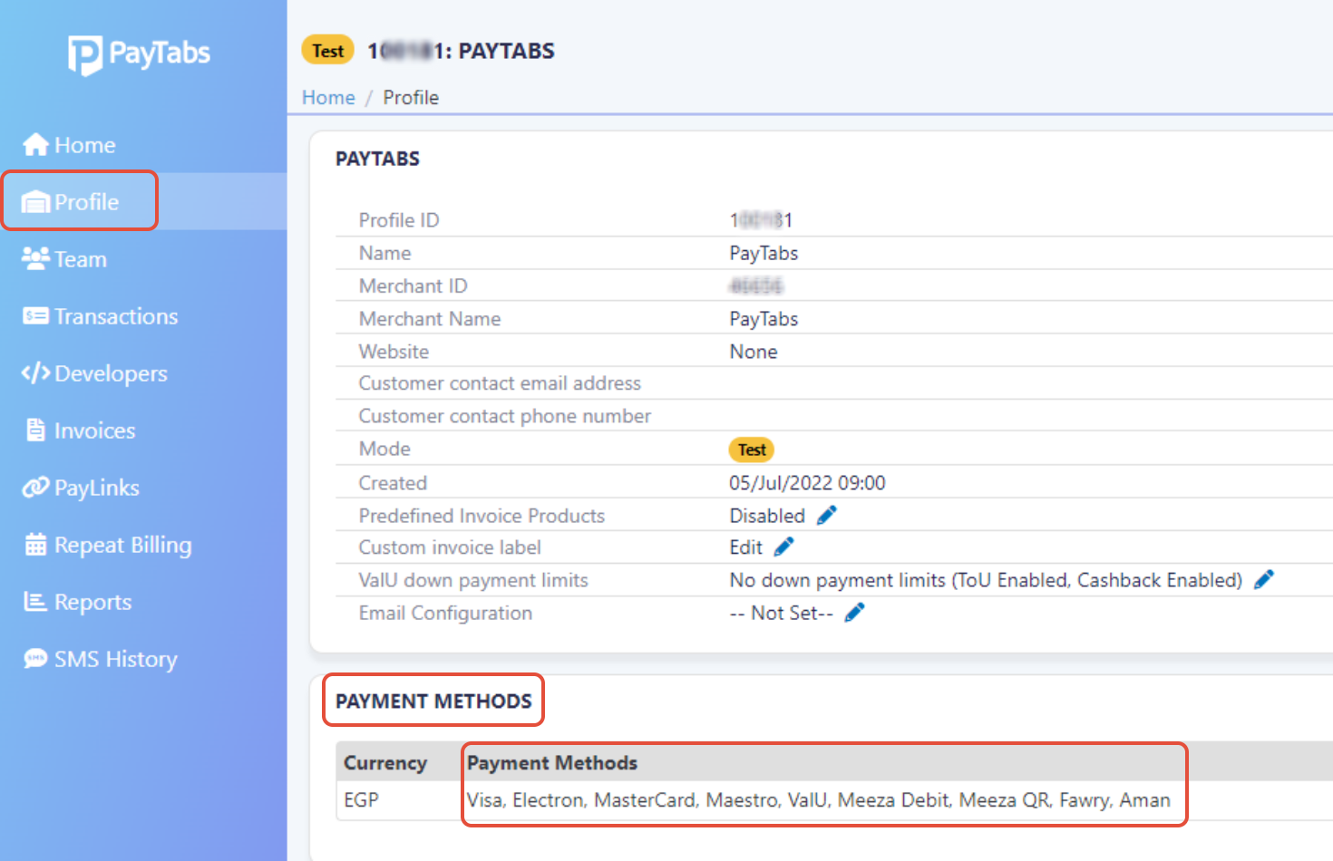
Task: Click the Transactions money icon
Action: click(x=35, y=315)
